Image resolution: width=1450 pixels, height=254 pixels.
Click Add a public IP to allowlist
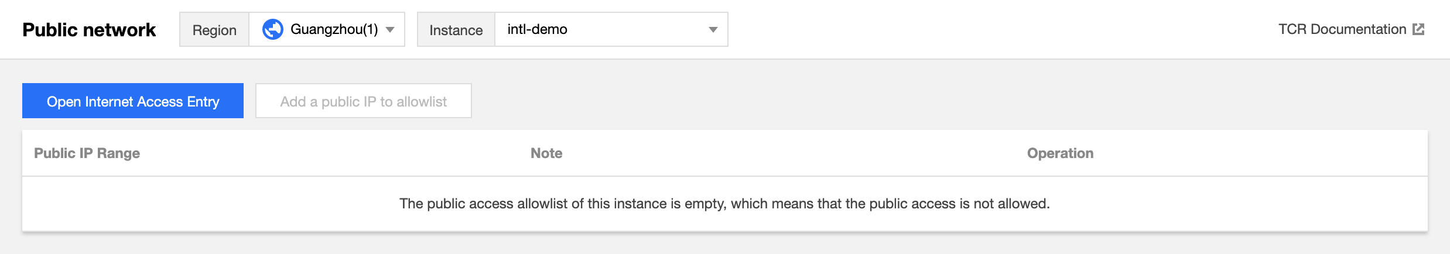[364, 101]
